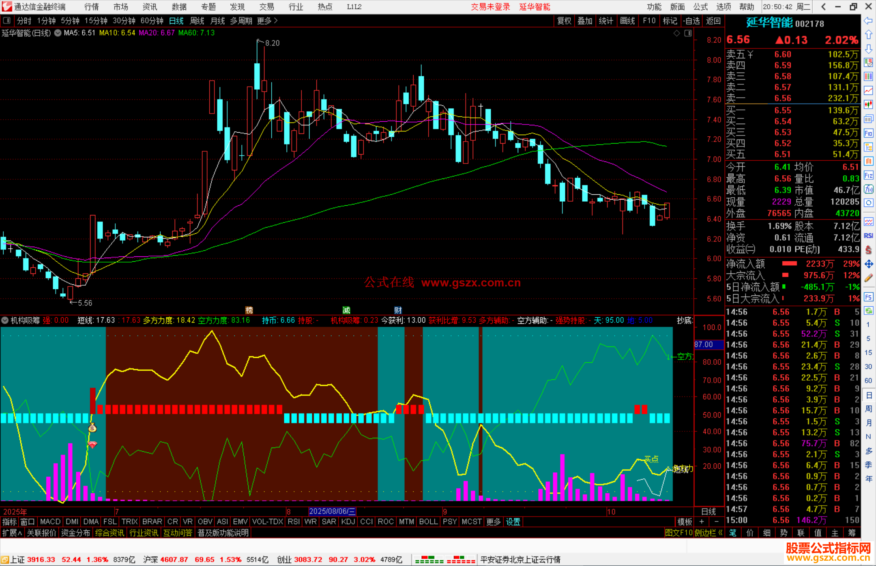Switch to the MACD indicator tab

pos(50,522)
